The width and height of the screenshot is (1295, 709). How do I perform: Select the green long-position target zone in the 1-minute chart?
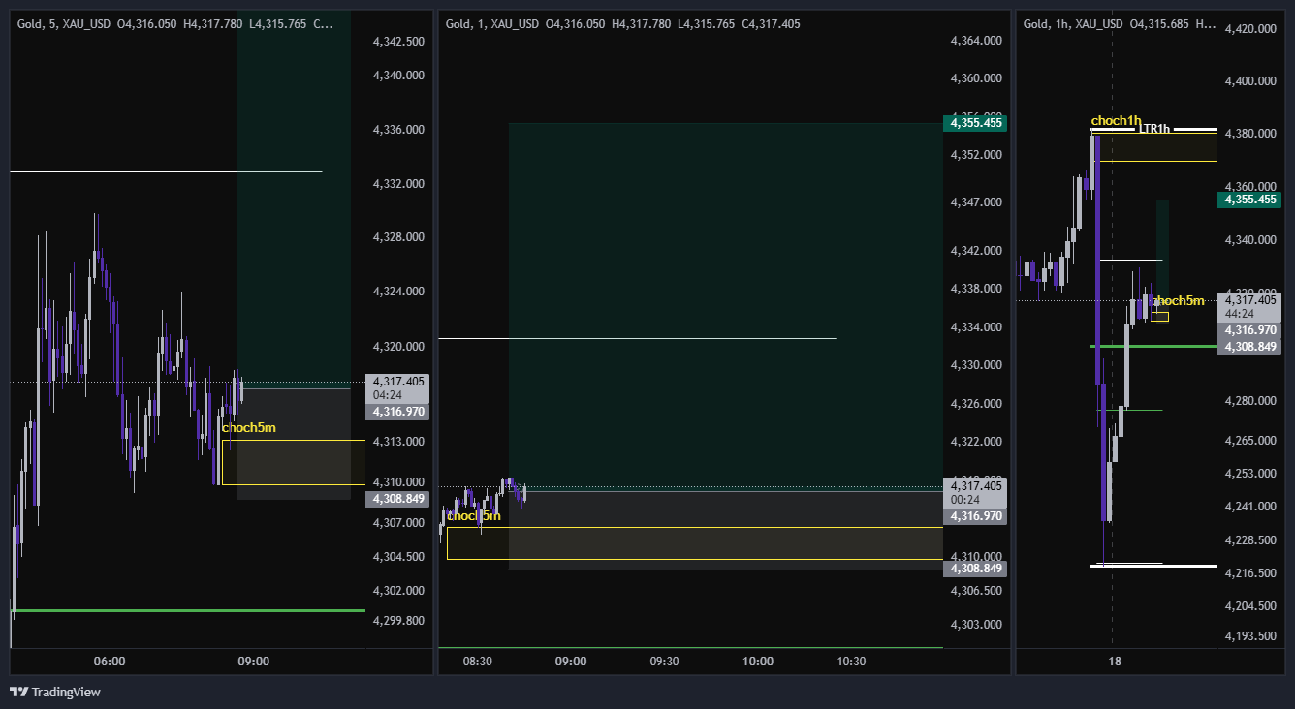coord(725,306)
